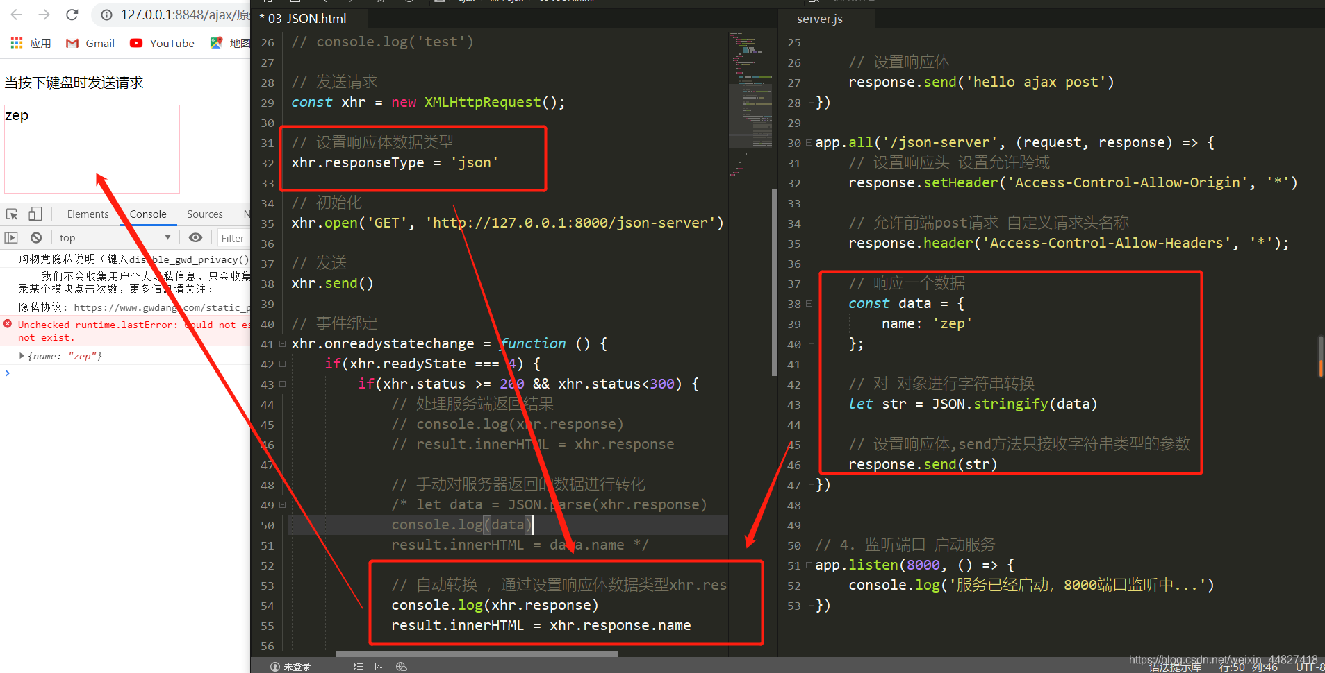Click line number 32 in the left editor
This screenshot has height=673, width=1325.
(268, 163)
